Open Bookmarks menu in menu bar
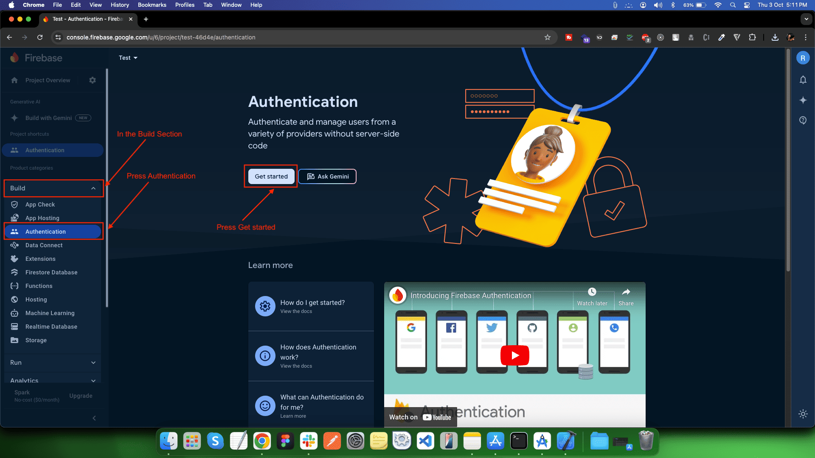The width and height of the screenshot is (815, 458). tap(152, 5)
